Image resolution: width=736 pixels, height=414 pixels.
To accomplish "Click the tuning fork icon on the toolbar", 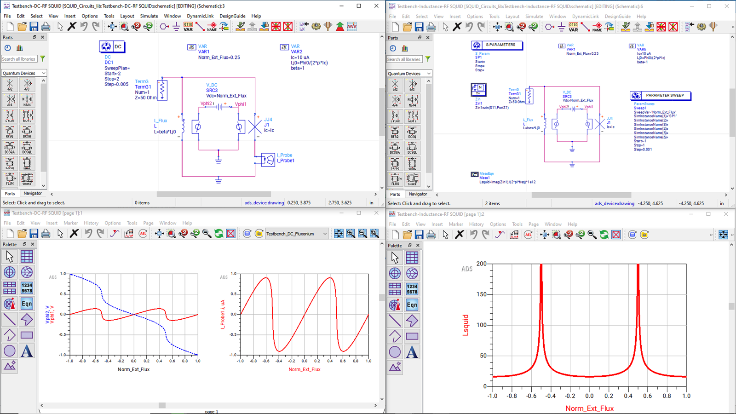I will pos(328,26).
